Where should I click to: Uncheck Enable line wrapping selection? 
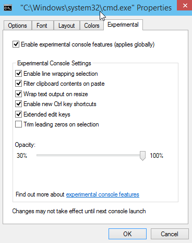(x=18, y=74)
